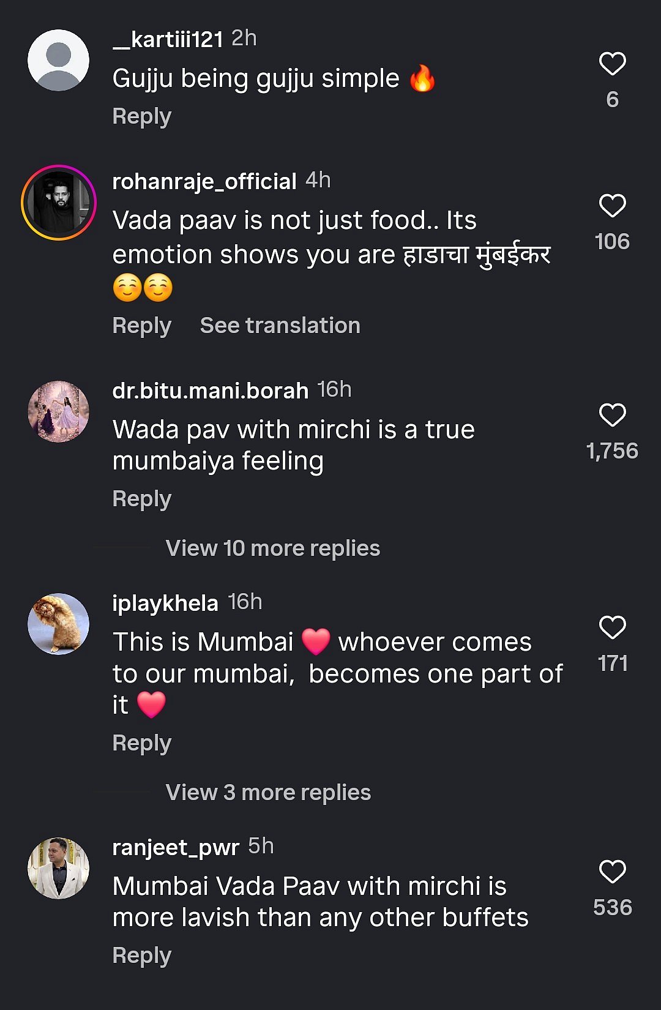Heart the iplaykhela Mumbai comment
The image size is (661, 1010).
(612, 628)
